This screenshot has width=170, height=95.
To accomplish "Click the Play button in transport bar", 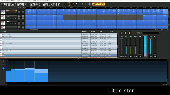I will pos(69,4).
